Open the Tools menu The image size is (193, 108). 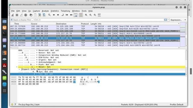click(84, 11)
